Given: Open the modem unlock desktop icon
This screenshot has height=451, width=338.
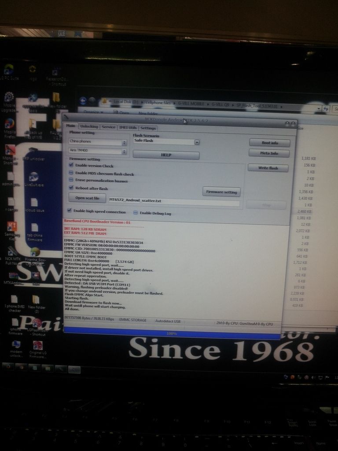Looking at the screenshot, I should pyautogui.click(x=16, y=345).
